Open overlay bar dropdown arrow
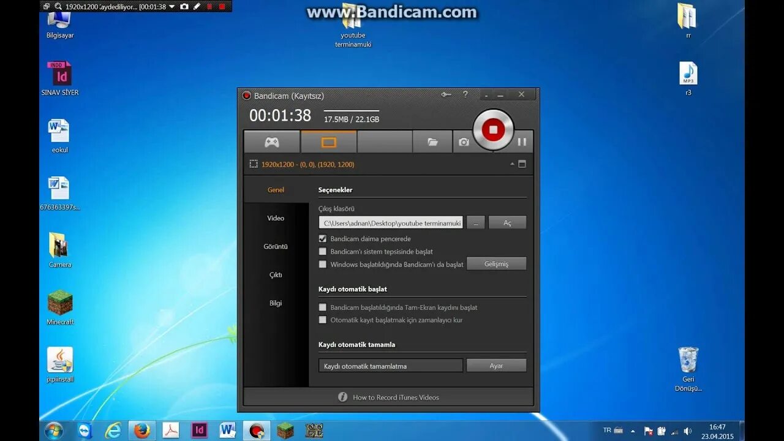The width and height of the screenshot is (784, 441). 171,7
